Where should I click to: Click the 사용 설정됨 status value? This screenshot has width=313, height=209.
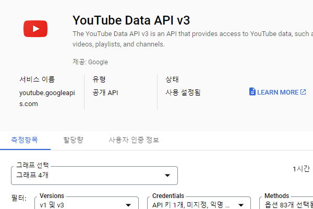coord(183,92)
